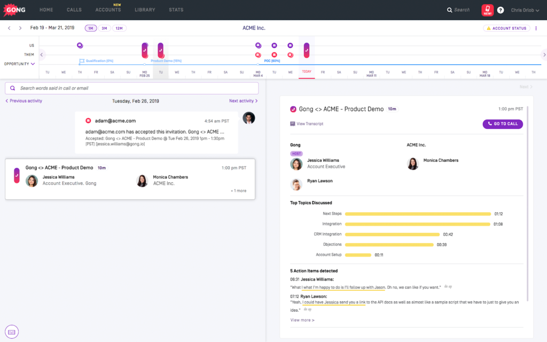Viewport: 547px width, 342px height.
Task: Select the TODAY call marker
Action: click(x=306, y=50)
